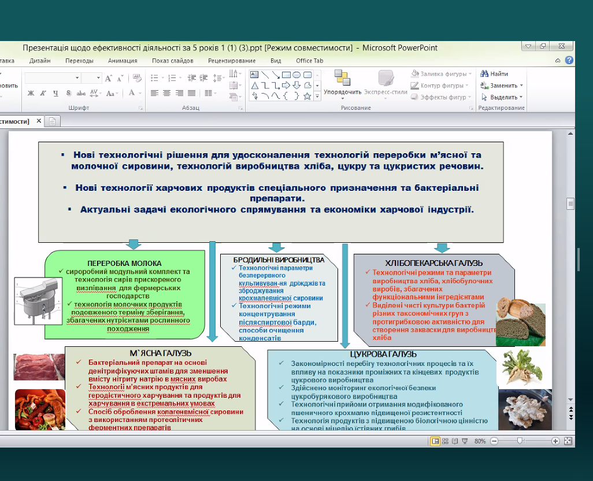Start slideshow from status bar icon
Image resolution: width=593 pixels, height=481 pixels.
pyautogui.click(x=464, y=441)
